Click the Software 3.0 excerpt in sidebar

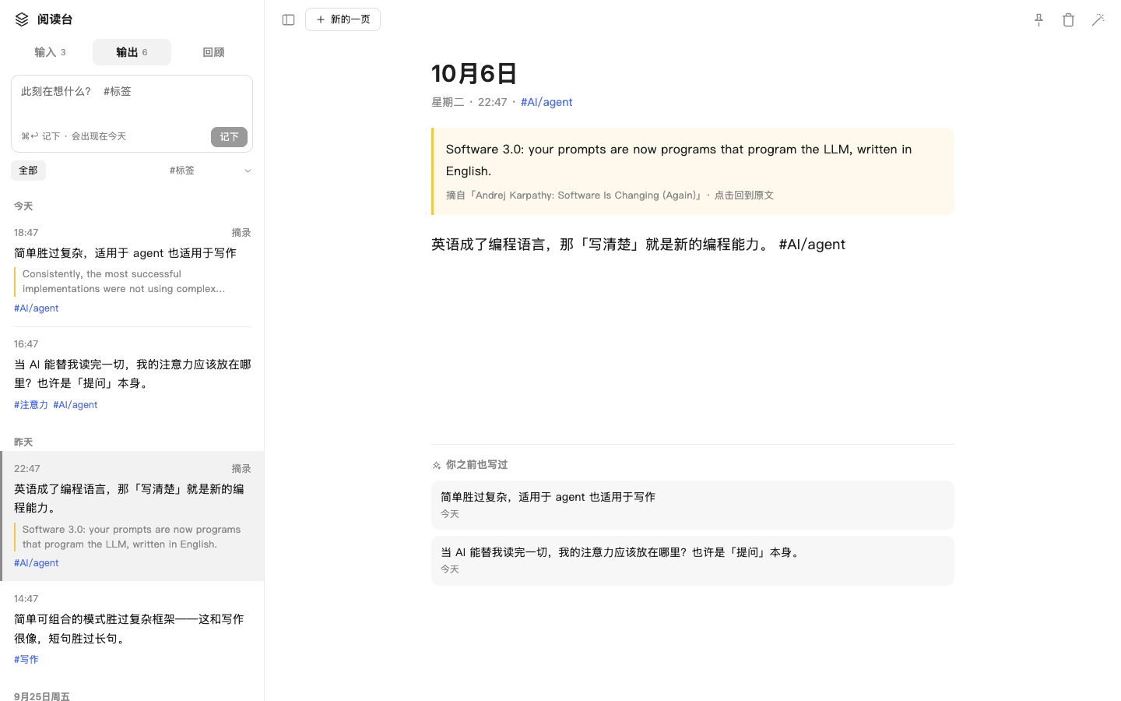tap(132, 537)
